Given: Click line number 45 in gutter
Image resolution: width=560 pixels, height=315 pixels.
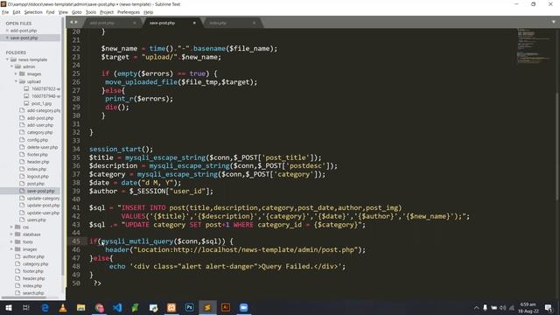Looking at the screenshot, I should [x=76, y=241].
